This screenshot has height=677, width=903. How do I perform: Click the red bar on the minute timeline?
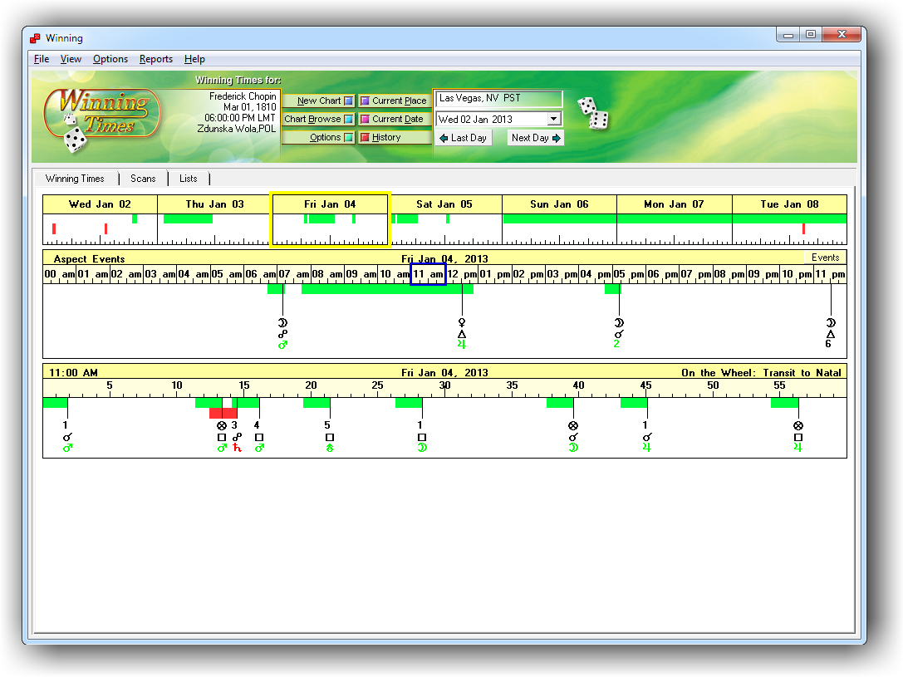(223, 414)
